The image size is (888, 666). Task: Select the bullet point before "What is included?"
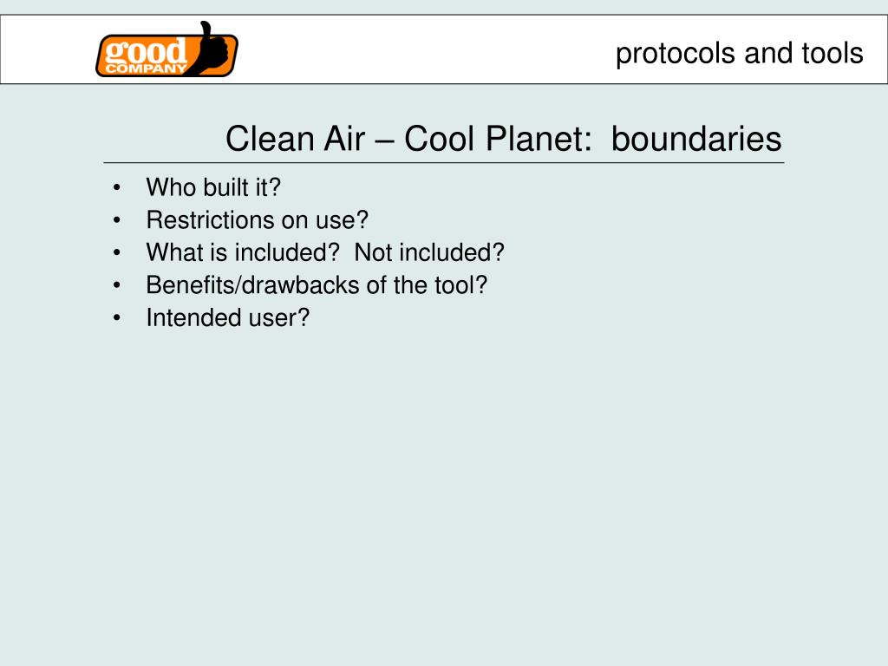[117, 252]
